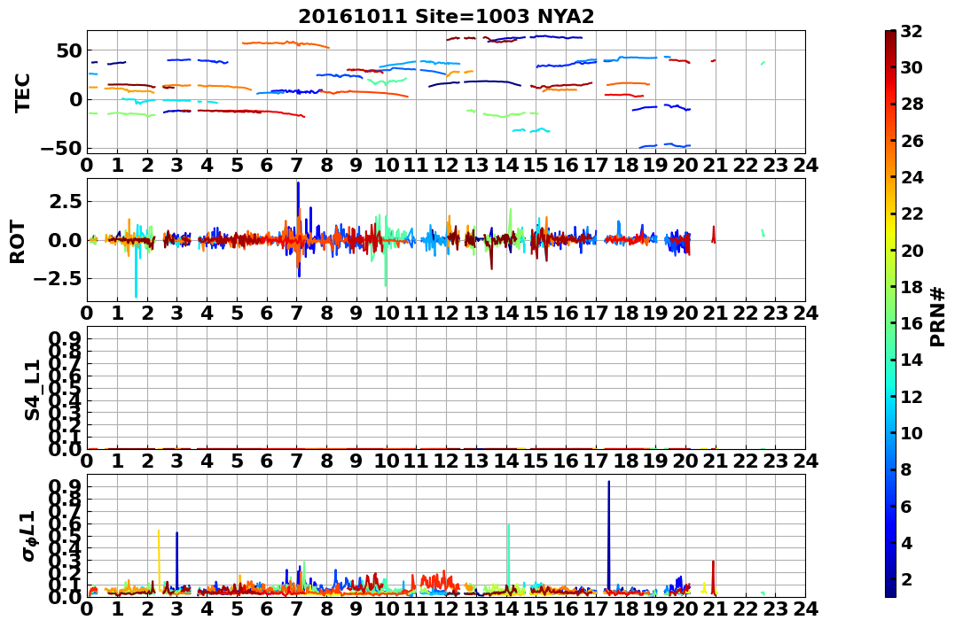Screen dimensions: 955x628
Task: Click the 2.5 tick on the ROT axis
Action: [x=65, y=201]
